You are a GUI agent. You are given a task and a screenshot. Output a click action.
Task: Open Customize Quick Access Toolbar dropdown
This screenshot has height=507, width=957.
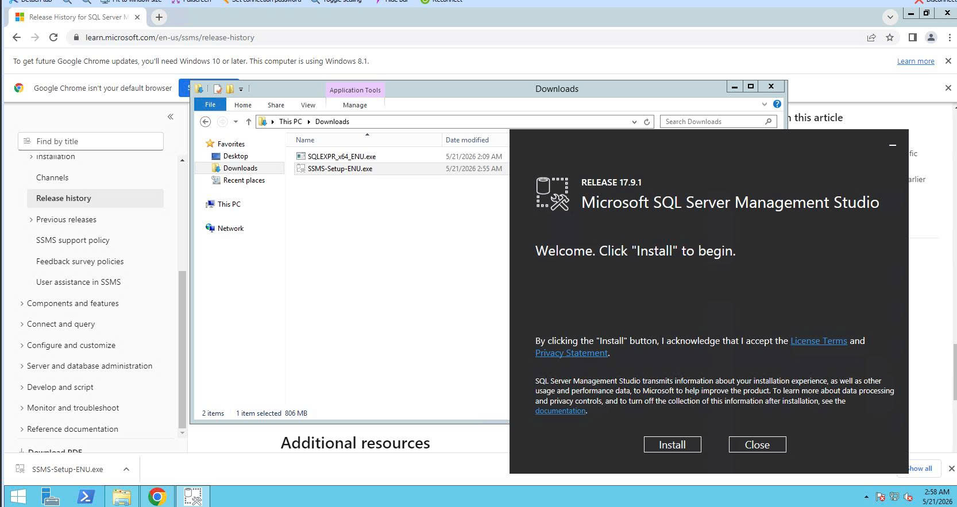pyautogui.click(x=241, y=89)
